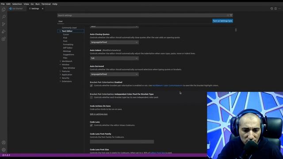The height and width of the screenshot is (159, 283).
Task: Click the Split Editor icon
Action: (x=275, y=8)
